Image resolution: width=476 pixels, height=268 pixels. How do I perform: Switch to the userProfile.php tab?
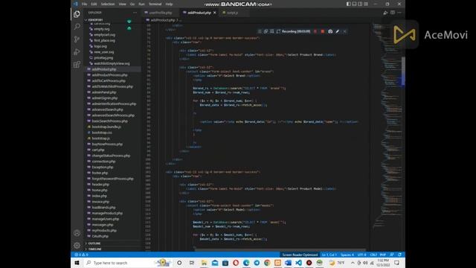[x=161, y=13]
